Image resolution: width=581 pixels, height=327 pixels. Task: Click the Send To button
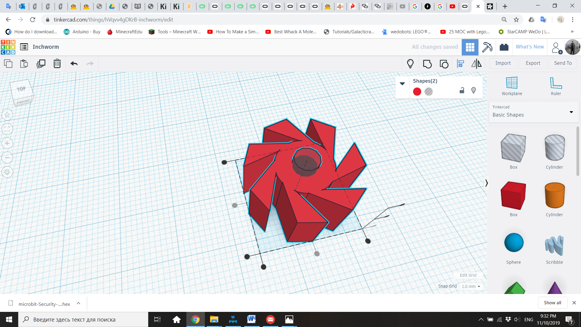coord(563,63)
